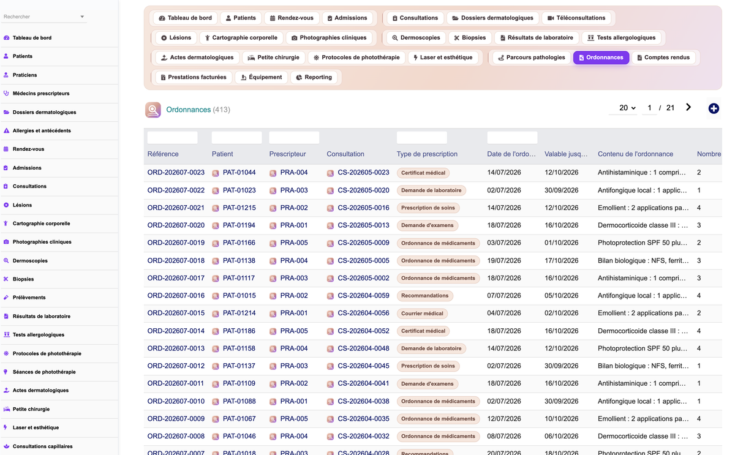Open ordonnance ORD-202607-0023
The width and height of the screenshot is (735, 455).
[176, 173]
